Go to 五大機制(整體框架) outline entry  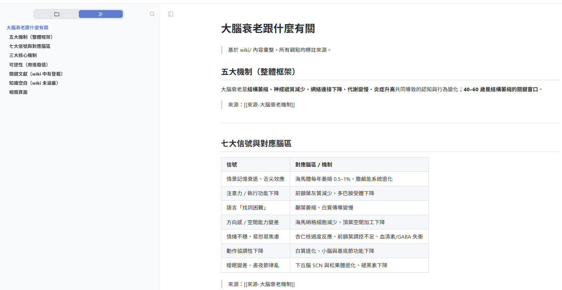tap(31, 37)
